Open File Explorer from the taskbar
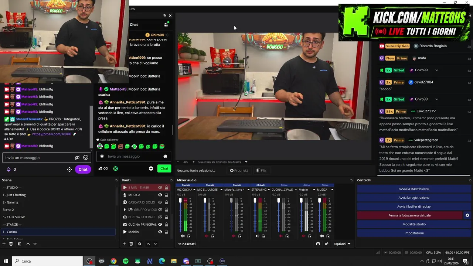Screen dimensions: 473x266 pos(174,261)
